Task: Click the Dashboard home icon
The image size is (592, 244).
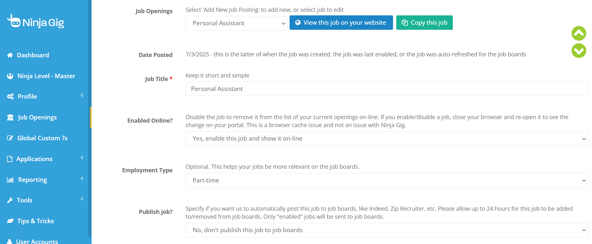Action: [x=10, y=55]
